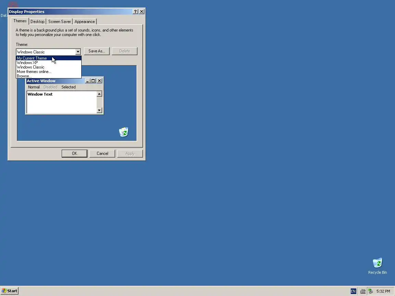
Task: Click the Window Text area in preview
Action: [x=62, y=102]
